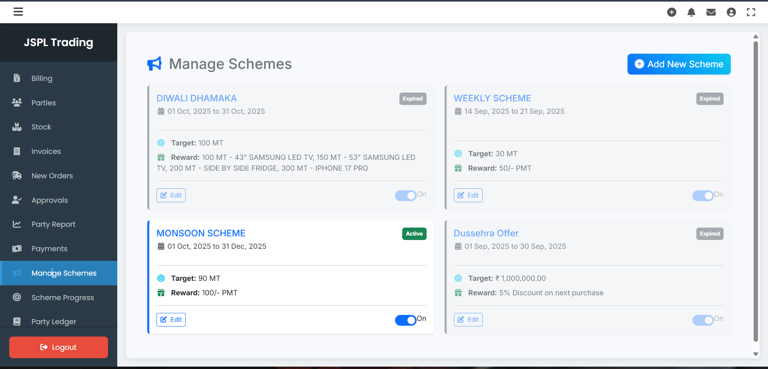The width and height of the screenshot is (768, 369).
Task: Toggle the MONSOON SCHEME switch off
Action: click(405, 320)
